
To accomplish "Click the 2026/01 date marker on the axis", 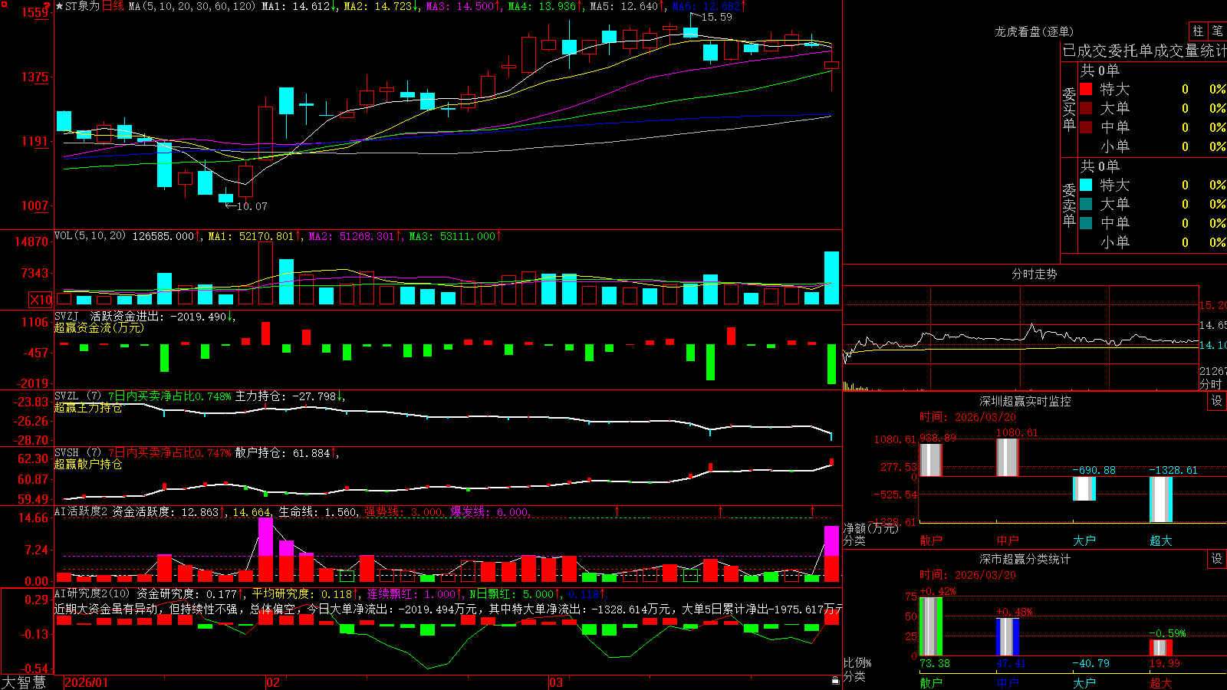I will (x=87, y=682).
